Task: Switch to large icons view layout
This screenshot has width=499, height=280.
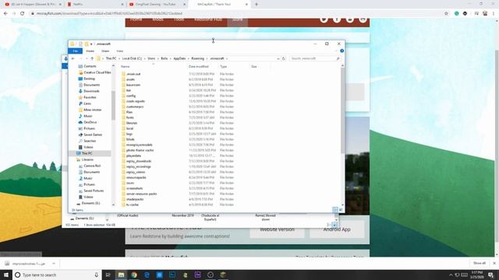Action: point(341,209)
